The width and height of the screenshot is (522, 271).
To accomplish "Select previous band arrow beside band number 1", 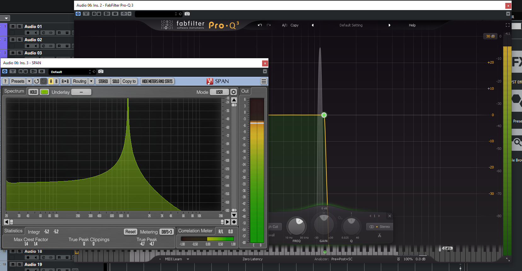I will tap(370, 216).
